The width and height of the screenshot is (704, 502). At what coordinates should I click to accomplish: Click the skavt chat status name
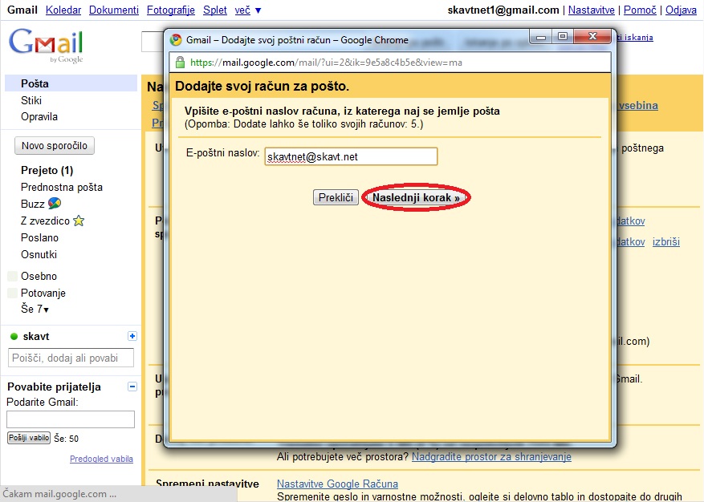click(x=36, y=337)
